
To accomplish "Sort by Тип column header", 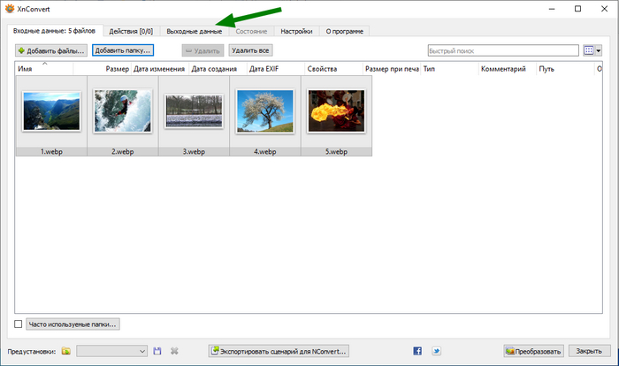I will tap(449, 69).
